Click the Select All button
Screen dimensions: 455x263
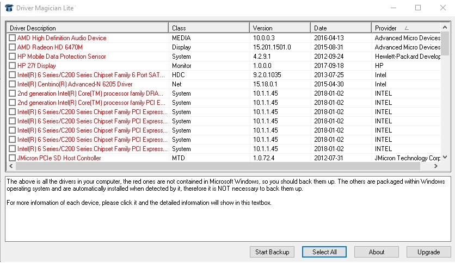(324, 252)
